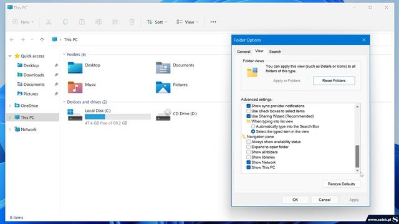This screenshot has height=224, width=399.
Task: Open the Desktop folder icon in main pane
Action: (75, 68)
